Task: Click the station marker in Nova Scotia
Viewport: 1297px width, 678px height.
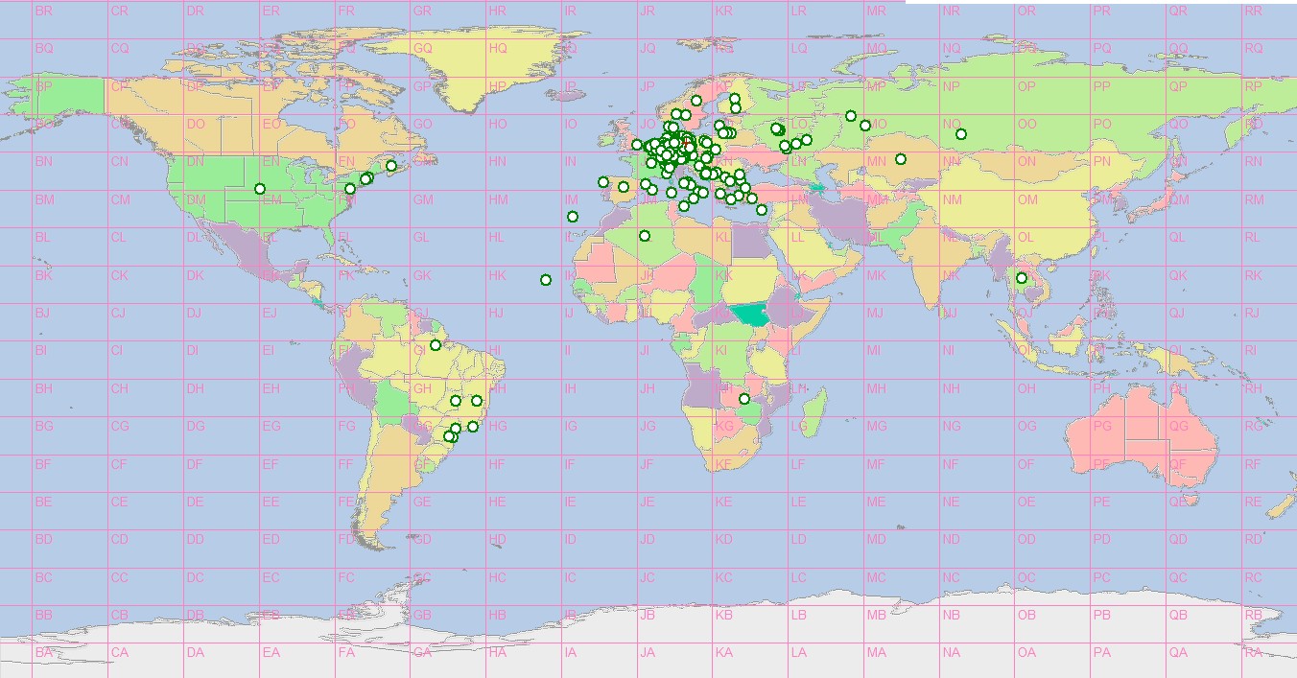Action: tap(391, 166)
